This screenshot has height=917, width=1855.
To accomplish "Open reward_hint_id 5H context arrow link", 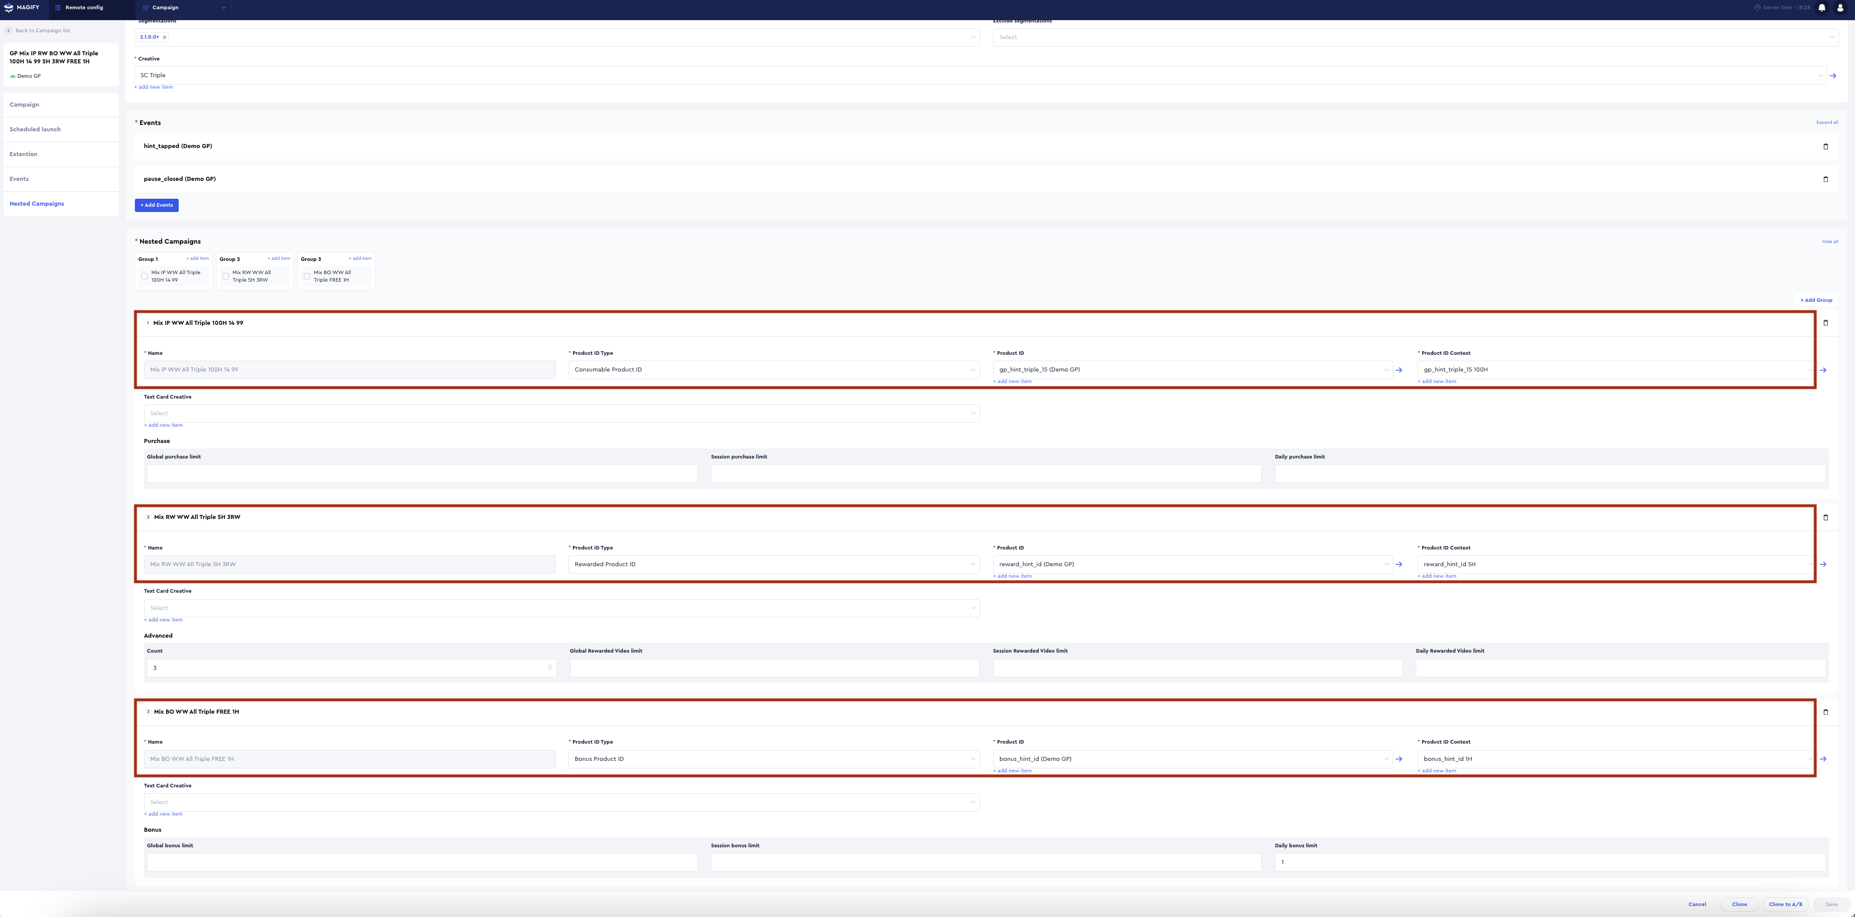I will pos(1823,564).
